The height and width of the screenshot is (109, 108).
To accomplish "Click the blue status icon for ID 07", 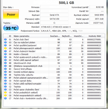I will (x=5, y=51).
